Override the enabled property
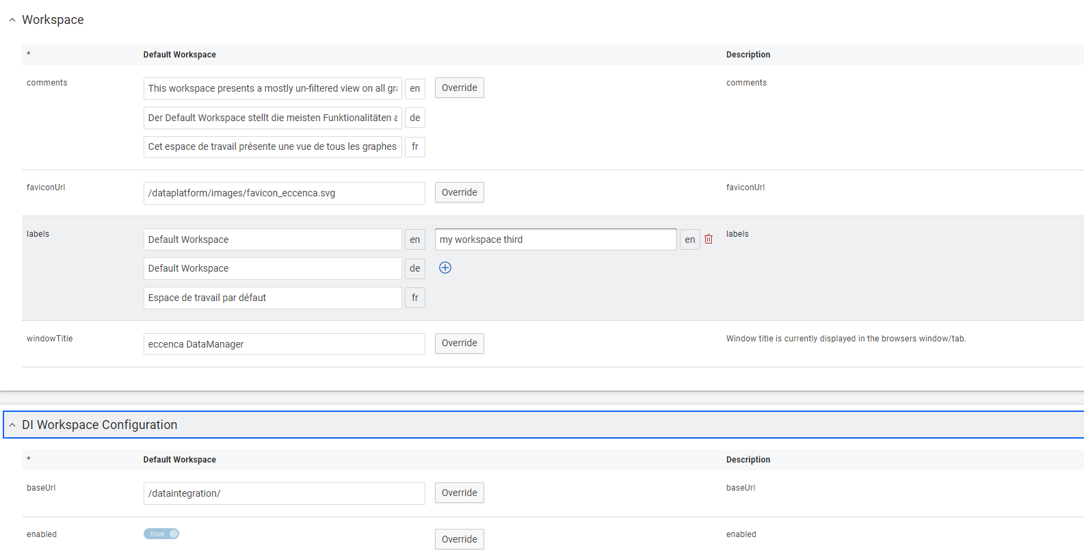1084x559 pixels. click(460, 539)
